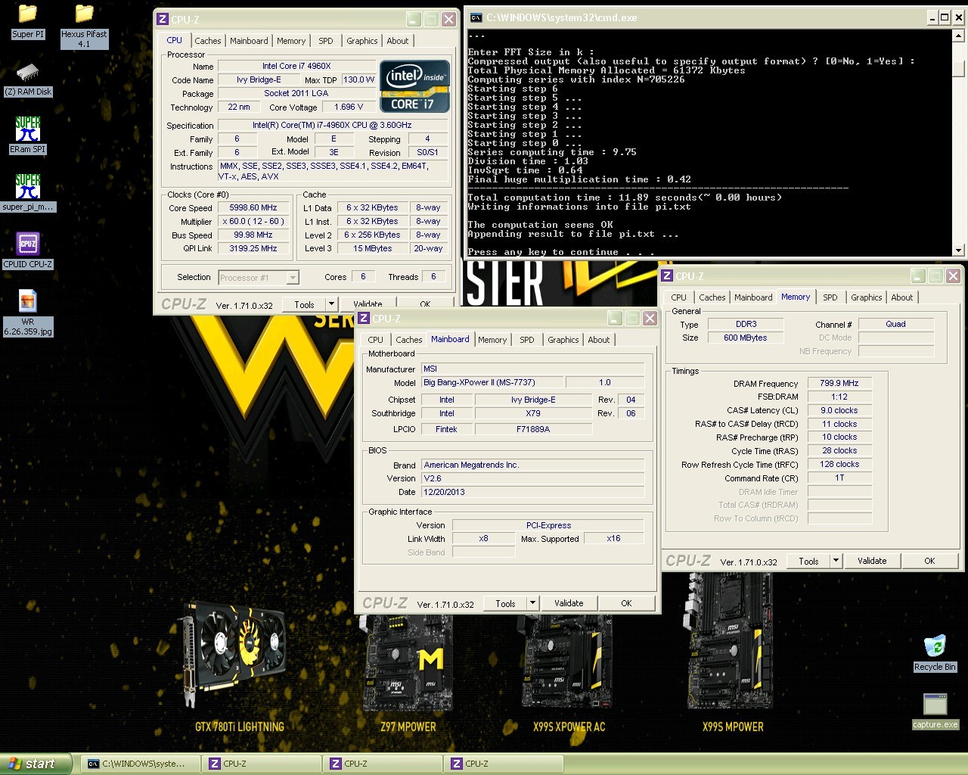Switch to cmd.exe taskbar button
968x775 pixels.
141,764
